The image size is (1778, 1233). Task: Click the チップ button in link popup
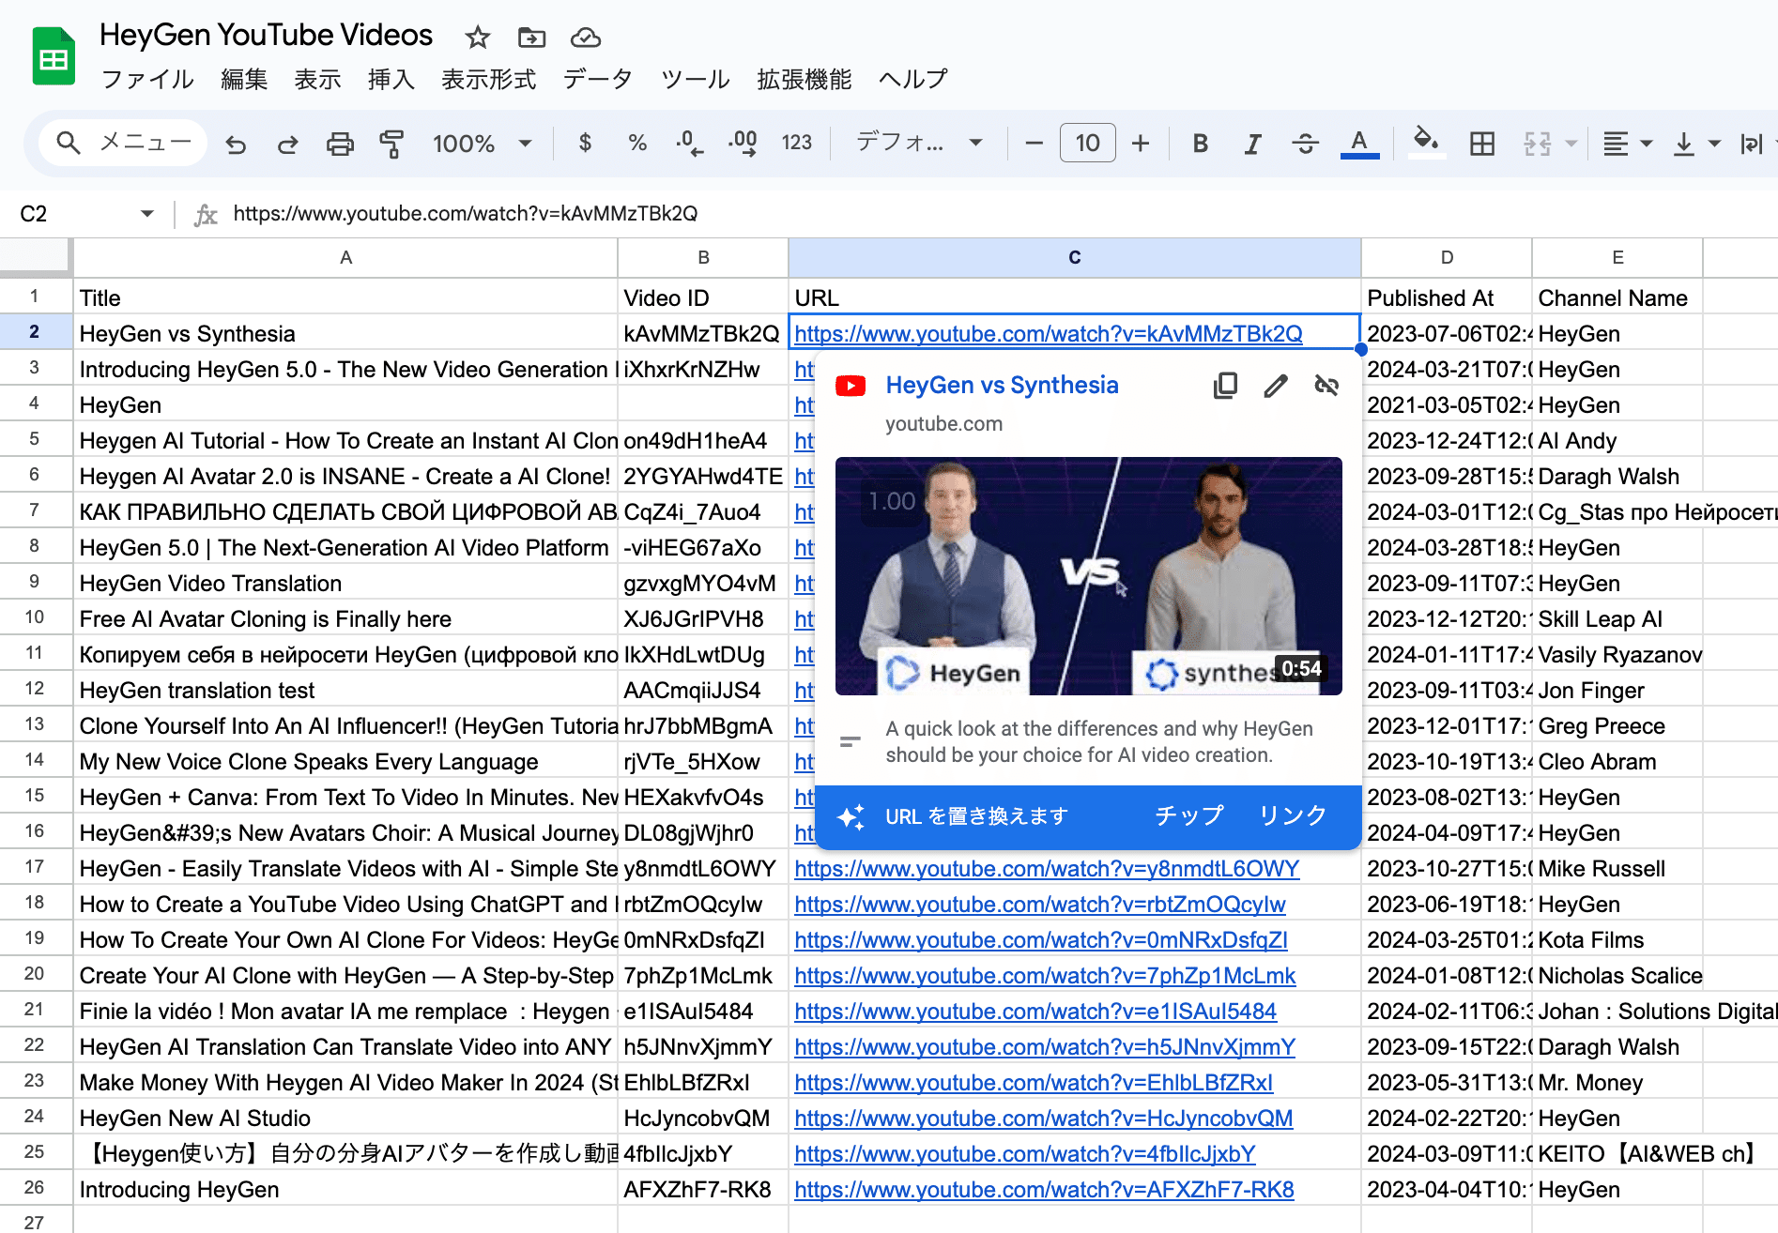1188,816
